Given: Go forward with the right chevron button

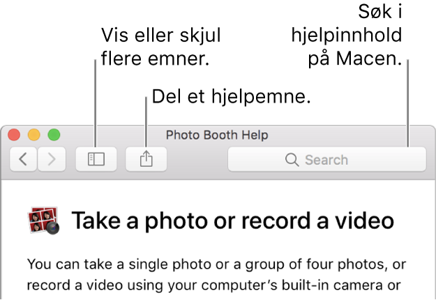Looking at the screenshot, I should point(52,159).
